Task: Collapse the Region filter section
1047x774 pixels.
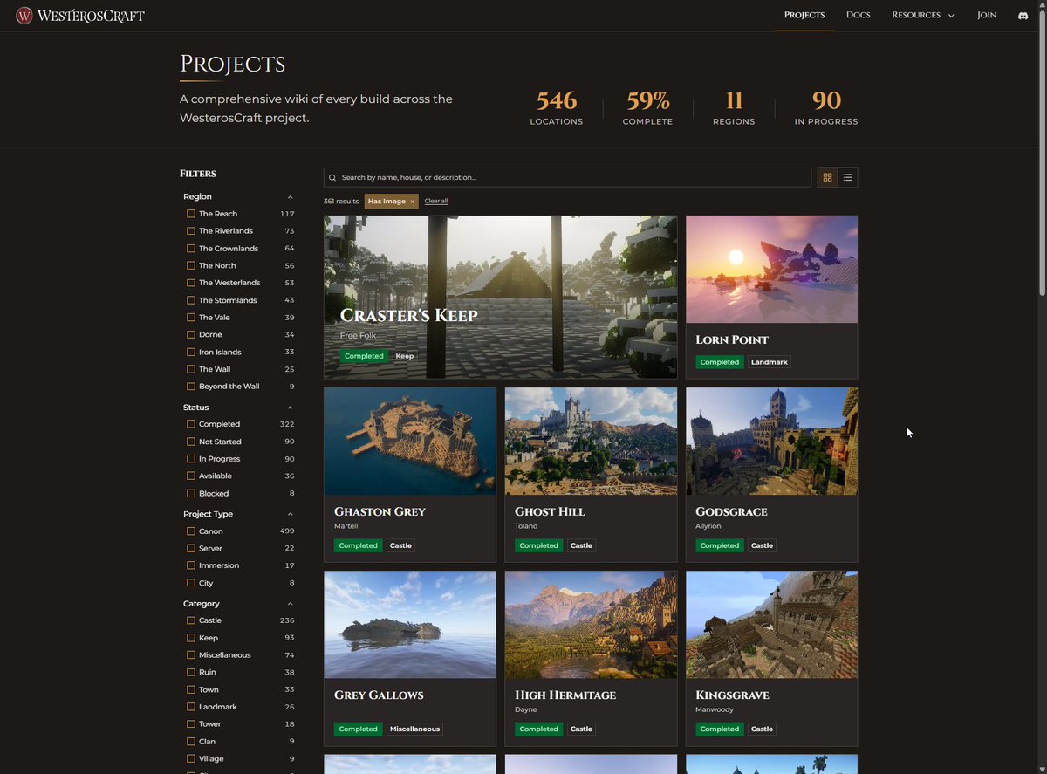Action: (x=291, y=197)
